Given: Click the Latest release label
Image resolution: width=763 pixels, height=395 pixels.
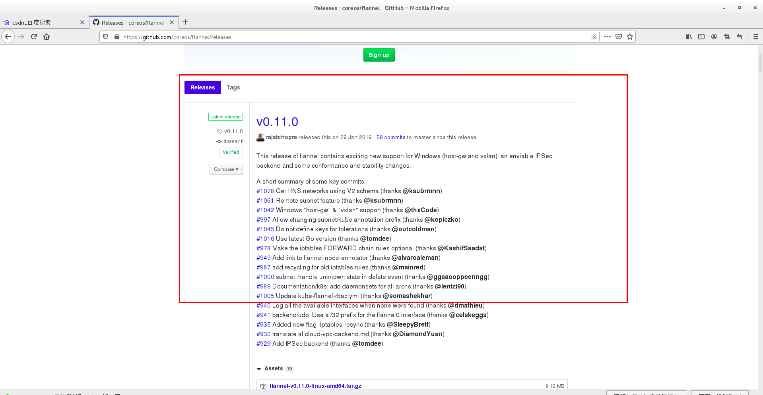Looking at the screenshot, I should (225, 117).
